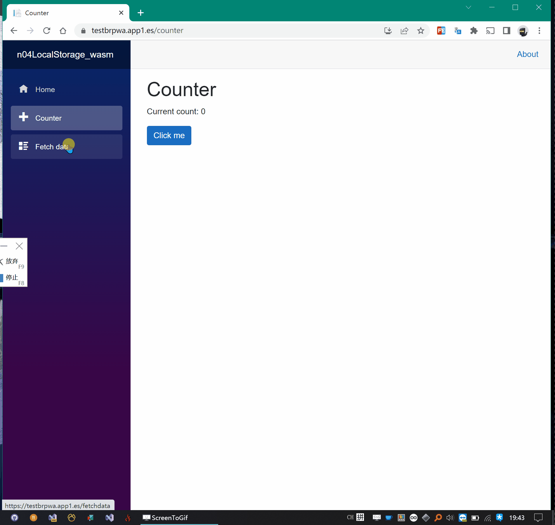
Task: Minimize the small recorder window
Action: [4, 246]
